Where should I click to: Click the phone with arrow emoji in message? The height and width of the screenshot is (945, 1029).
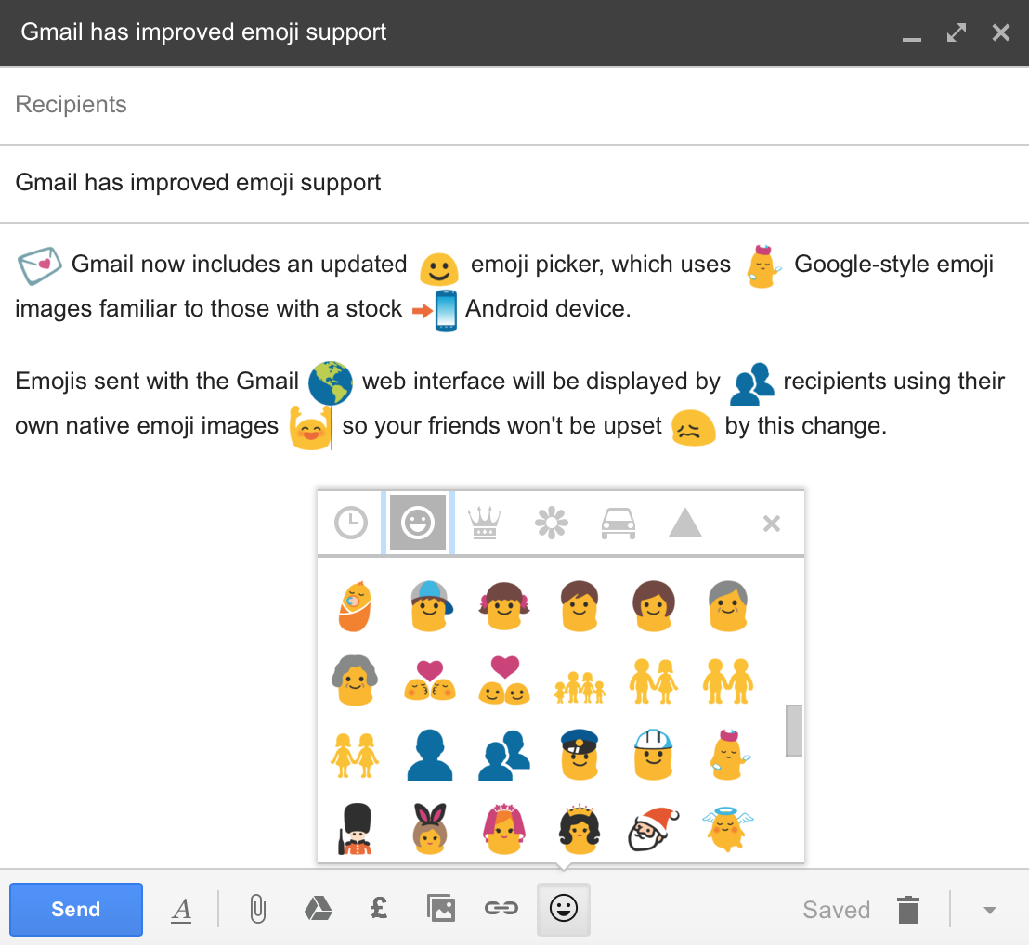[x=435, y=311]
